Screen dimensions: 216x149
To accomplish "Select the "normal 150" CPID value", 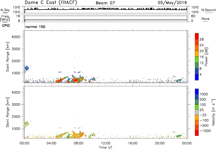I will point(35,27).
